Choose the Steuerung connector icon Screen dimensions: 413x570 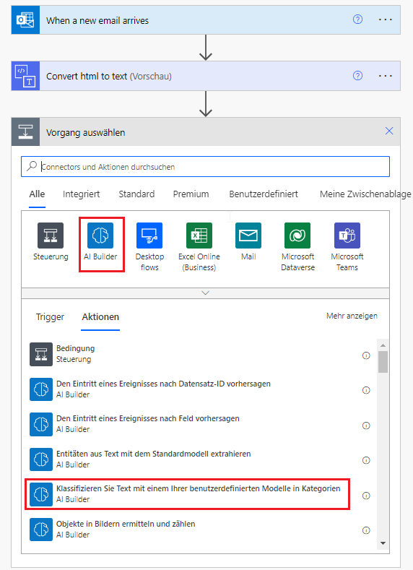51,236
